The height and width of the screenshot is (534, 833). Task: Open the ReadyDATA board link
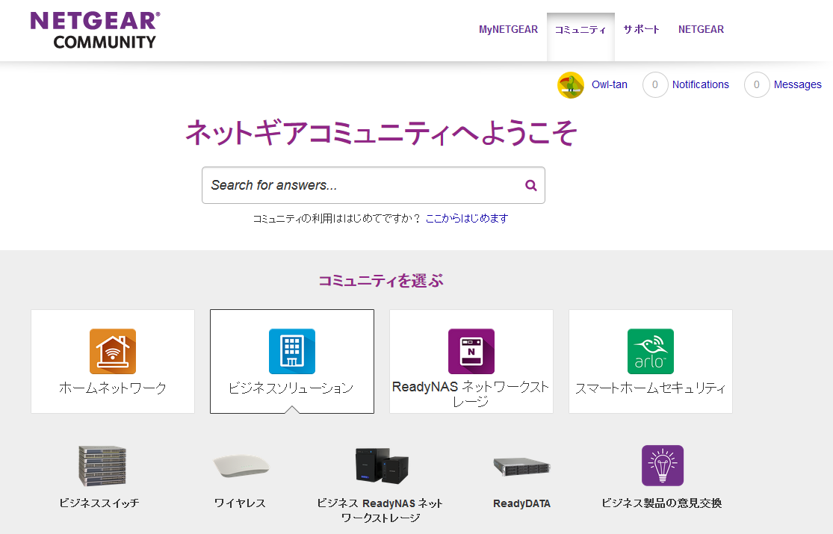pos(521,503)
